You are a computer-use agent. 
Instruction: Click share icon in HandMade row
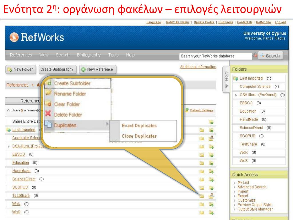click(211, 171)
